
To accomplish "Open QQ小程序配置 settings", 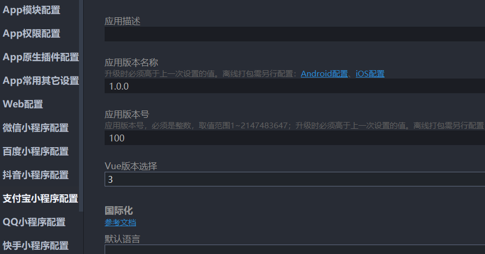I will (34, 222).
